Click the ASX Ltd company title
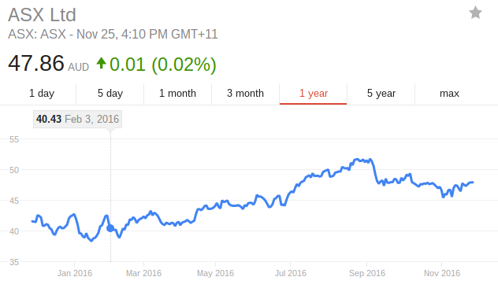 tap(42, 15)
